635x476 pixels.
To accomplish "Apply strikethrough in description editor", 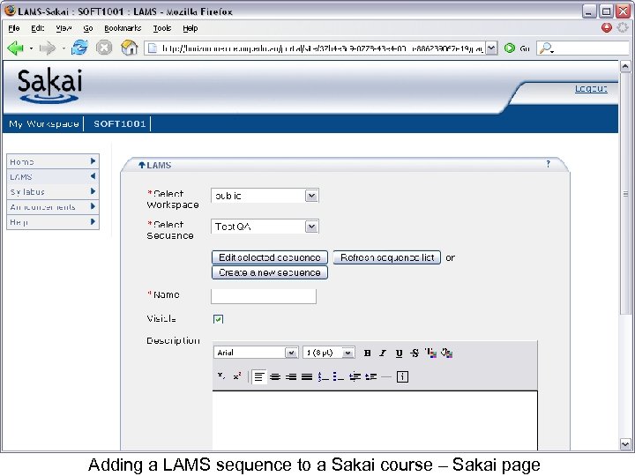I will tap(415, 353).
